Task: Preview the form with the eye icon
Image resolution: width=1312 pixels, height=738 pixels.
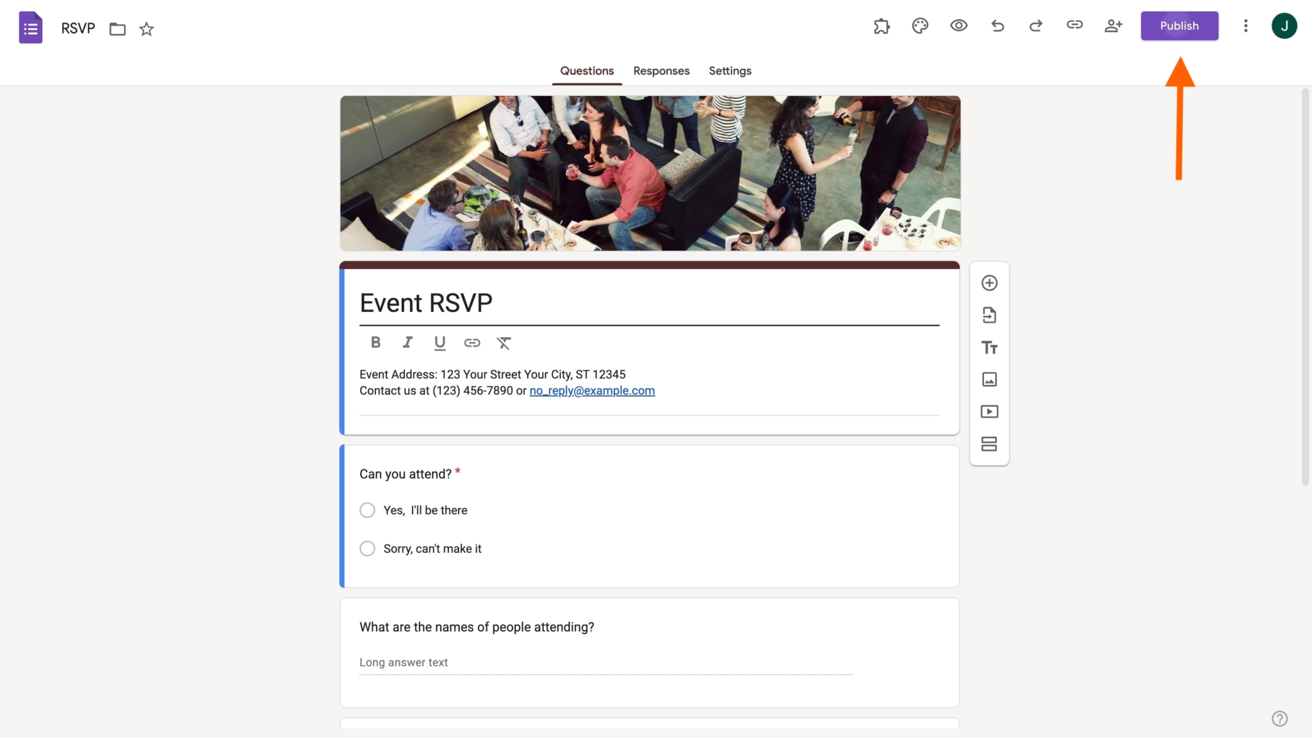Action: (958, 26)
